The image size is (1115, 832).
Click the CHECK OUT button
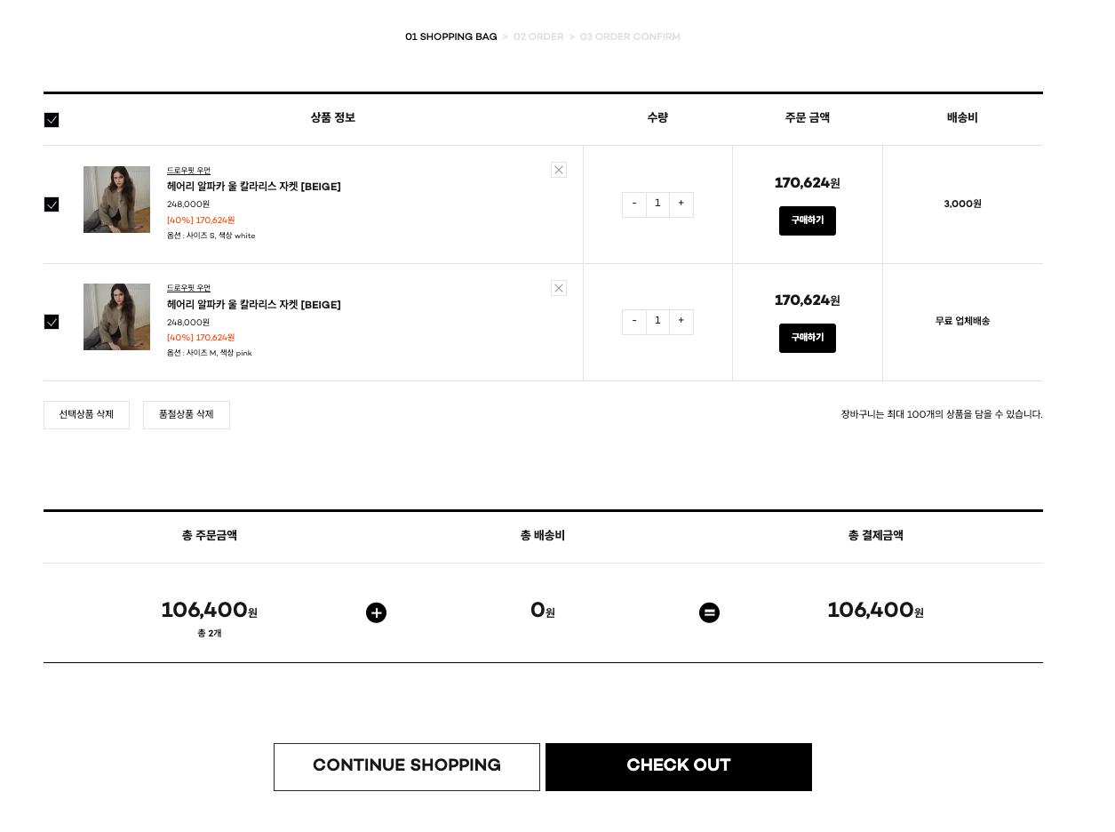point(678,766)
